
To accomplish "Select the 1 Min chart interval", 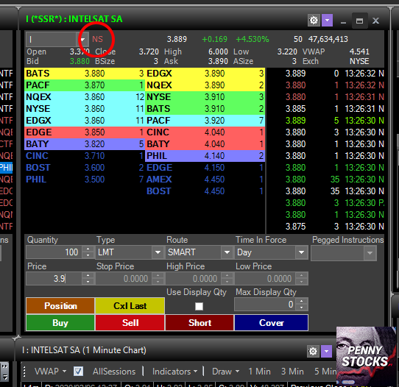I will 259,372.
